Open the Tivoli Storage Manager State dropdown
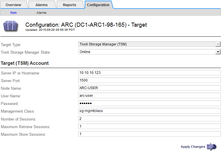This screenshot has width=222, height=151. 149,52
